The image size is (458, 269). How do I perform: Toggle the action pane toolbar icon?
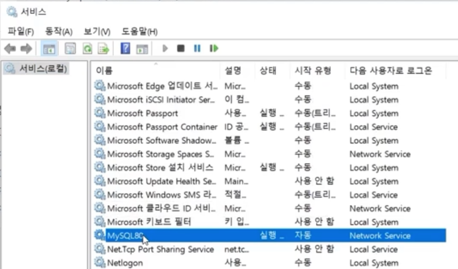pos(142,48)
